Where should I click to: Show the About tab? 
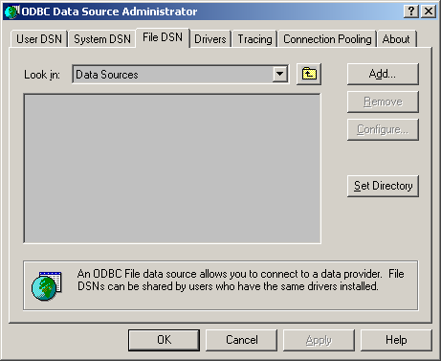click(396, 39)
